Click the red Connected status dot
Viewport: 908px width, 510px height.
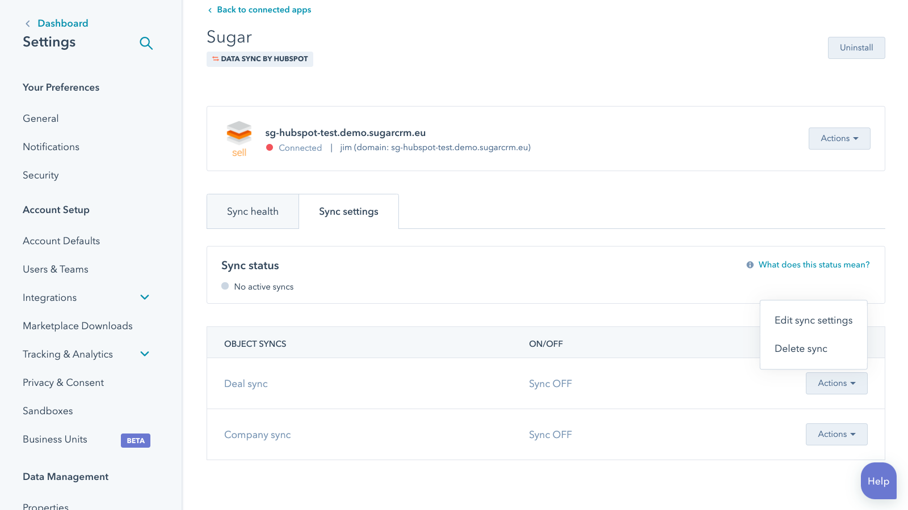[270, 147]
